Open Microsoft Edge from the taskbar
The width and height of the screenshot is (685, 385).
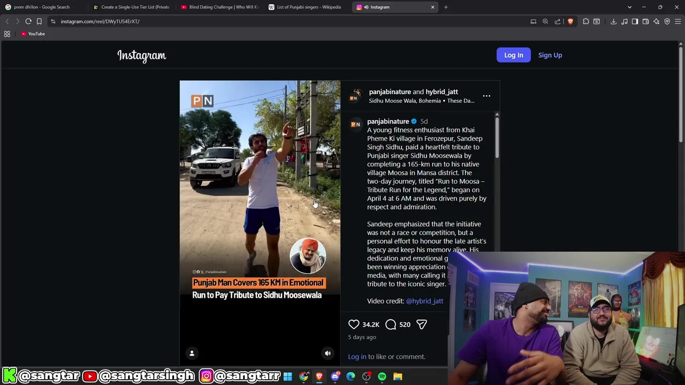pos(351,376)
